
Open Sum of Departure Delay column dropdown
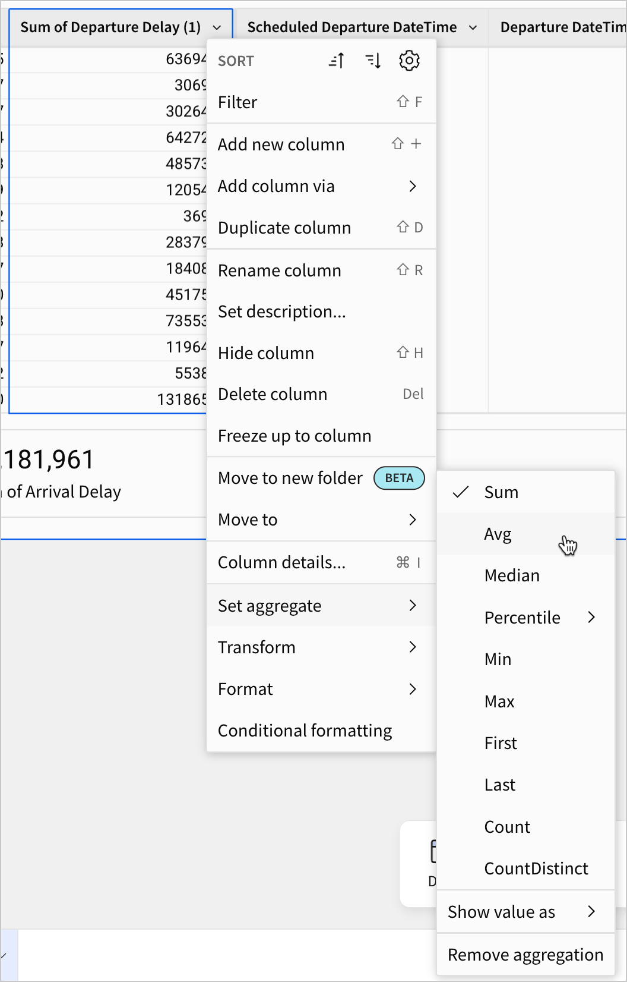click(x=217, y=27)
